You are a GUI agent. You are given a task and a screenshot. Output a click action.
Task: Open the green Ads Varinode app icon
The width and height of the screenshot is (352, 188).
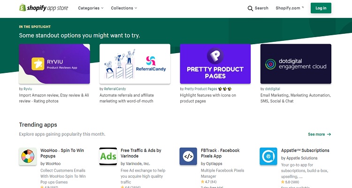(108, 157)
